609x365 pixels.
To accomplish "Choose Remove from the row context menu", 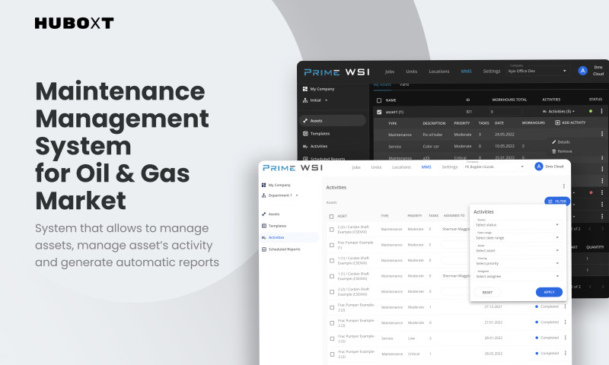I will point(562,151).
